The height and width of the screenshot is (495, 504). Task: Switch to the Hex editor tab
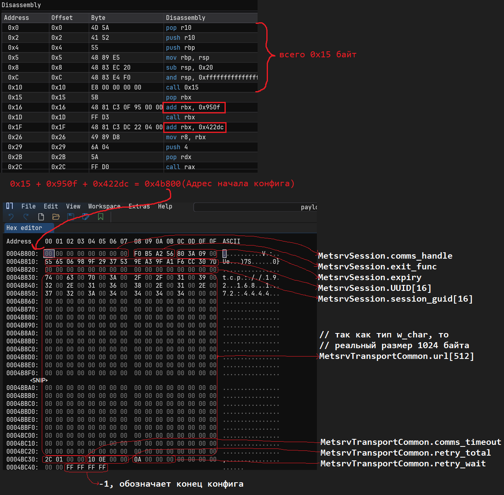point(24,228)
